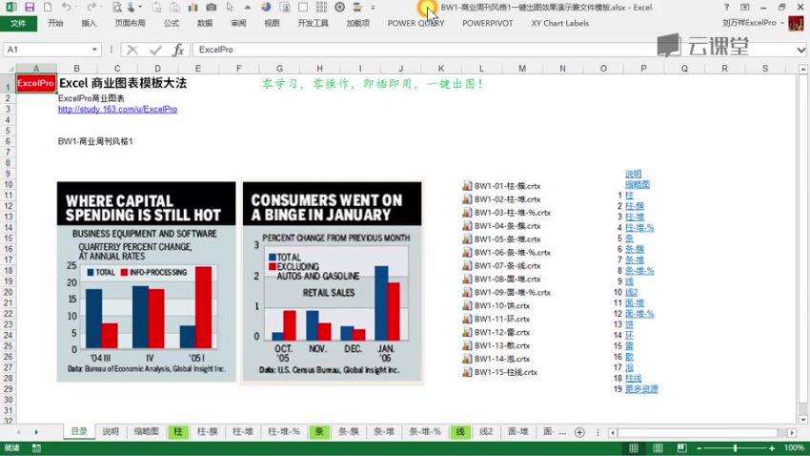Open the user account 刘万祥ExcelPro dropdown
This screenshot has height=456, width=810.
pyautogui.click(x=753, y=23)
